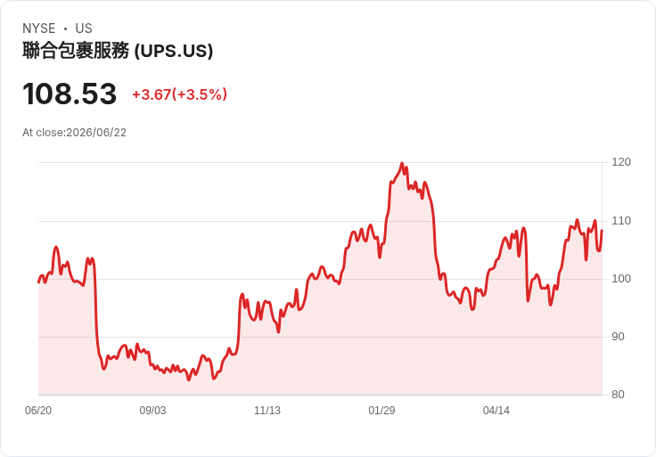
Task: Click the price change +3.67(+3.5%)
Action: click(x=179, y=94)
